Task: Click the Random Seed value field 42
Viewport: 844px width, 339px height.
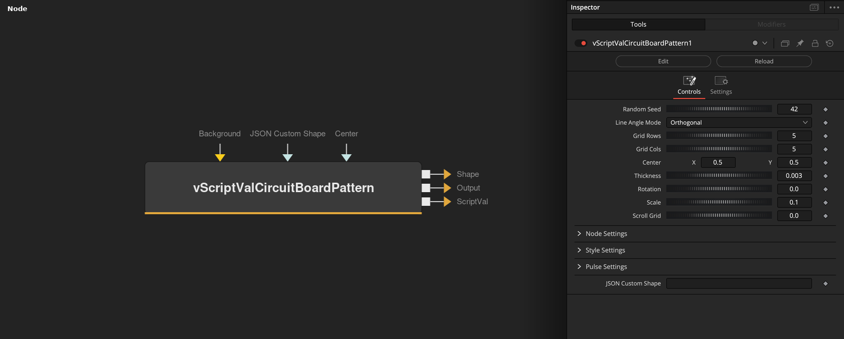Action: tap(794, 109)
